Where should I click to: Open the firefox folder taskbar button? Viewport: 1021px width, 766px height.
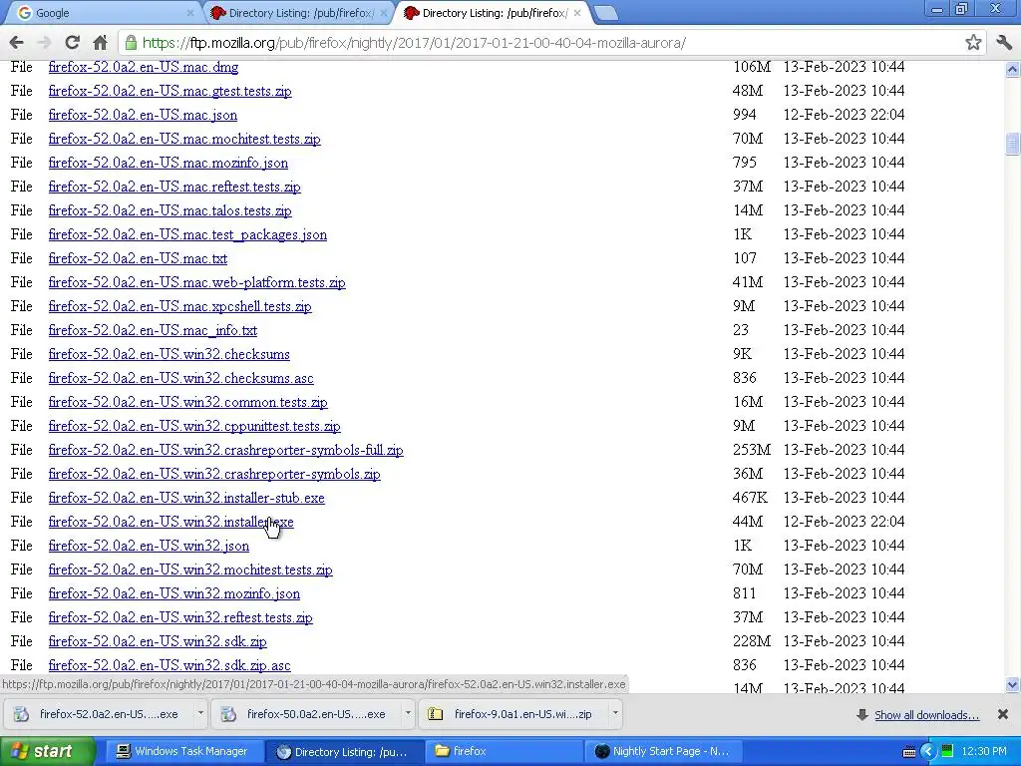click(x=506, y=752)
